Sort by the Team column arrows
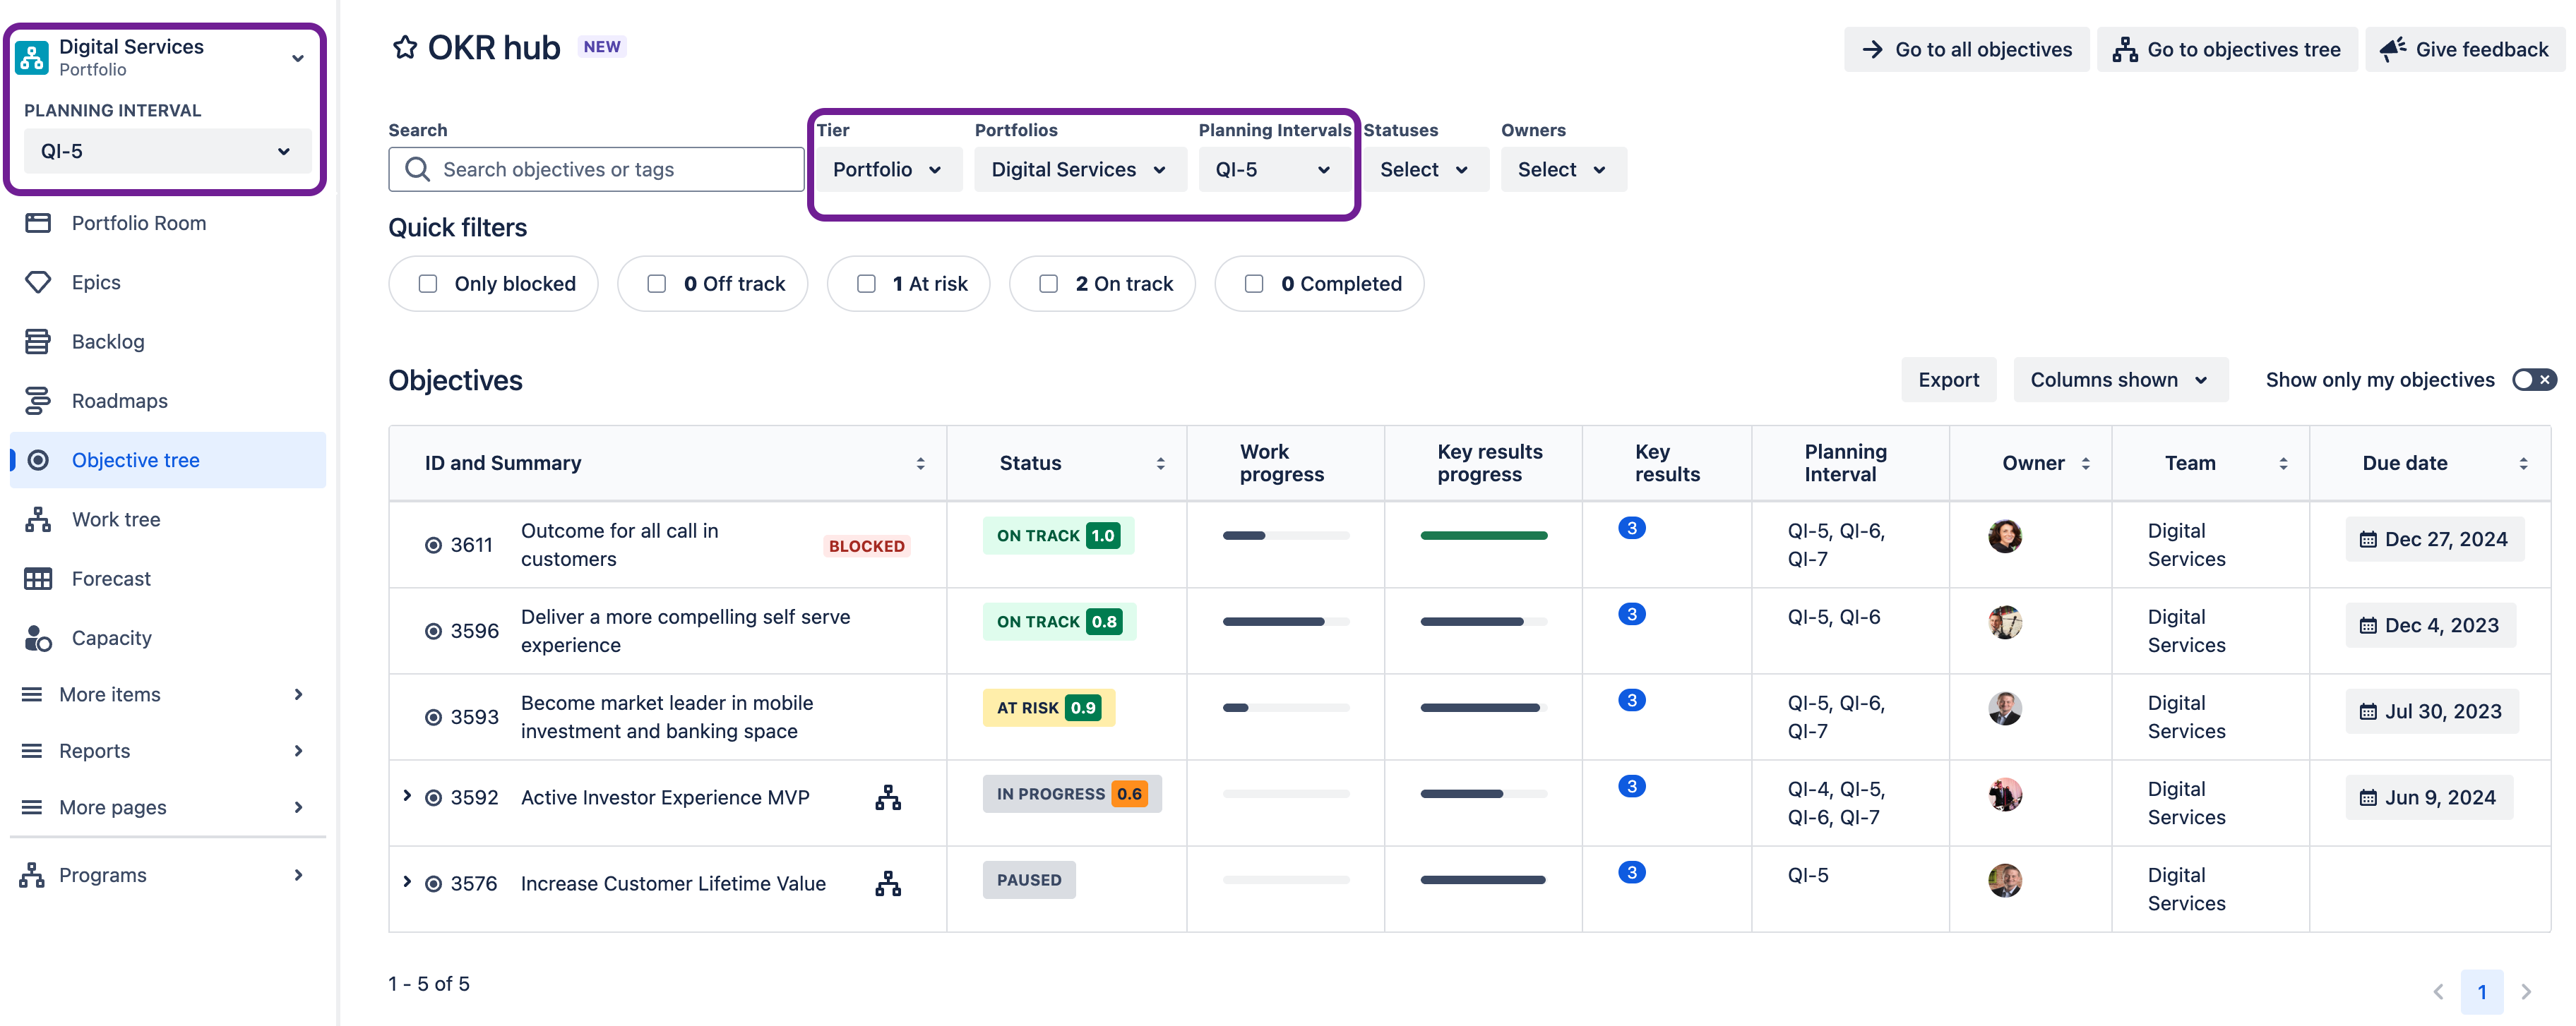2576x1026 pixels. point(2283,464)
